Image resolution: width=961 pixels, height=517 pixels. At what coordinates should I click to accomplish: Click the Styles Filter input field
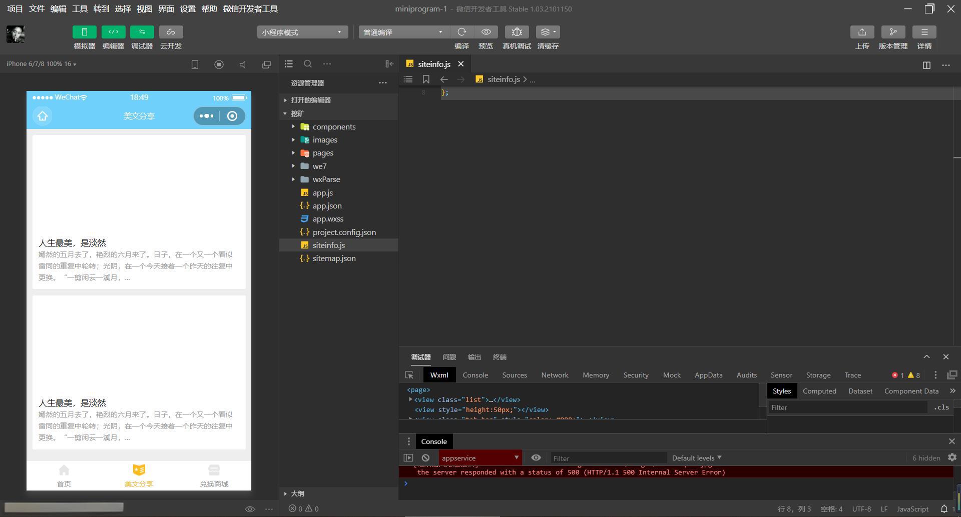[847, 407]
